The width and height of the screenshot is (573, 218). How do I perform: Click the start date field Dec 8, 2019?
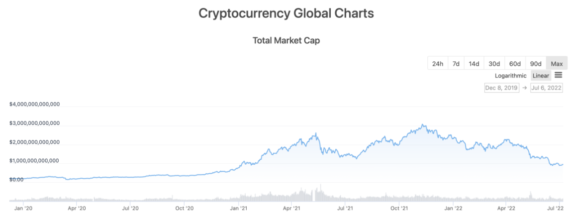tap(501, 88)
